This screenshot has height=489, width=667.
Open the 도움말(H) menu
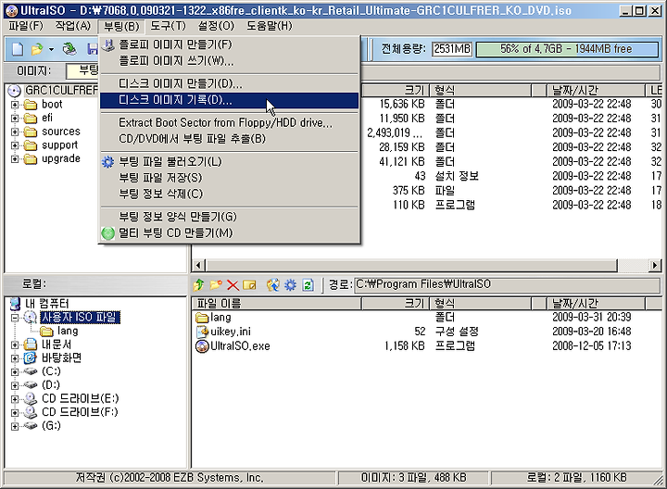pyautogui.click(x=270, y=26)
